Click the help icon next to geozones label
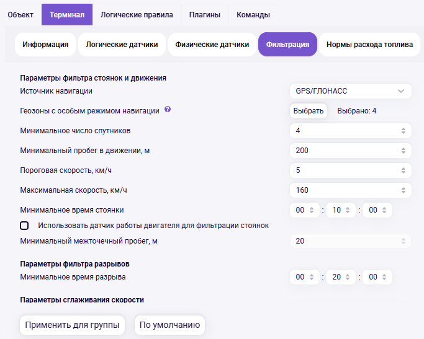The height and width of the screenshot is (339, 424). [x=168, y=109]
